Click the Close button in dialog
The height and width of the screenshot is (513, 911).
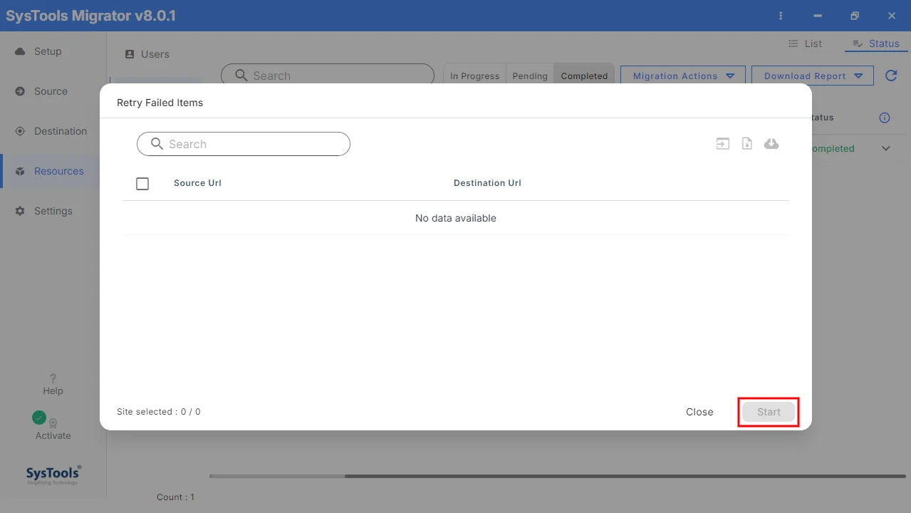coord(699,412)
